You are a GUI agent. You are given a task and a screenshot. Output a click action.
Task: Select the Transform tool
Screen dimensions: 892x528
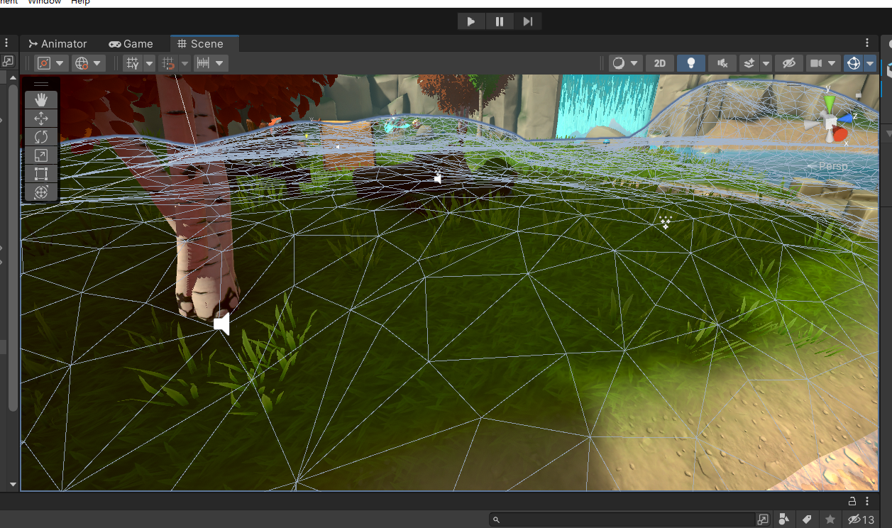tap(41, 192)
